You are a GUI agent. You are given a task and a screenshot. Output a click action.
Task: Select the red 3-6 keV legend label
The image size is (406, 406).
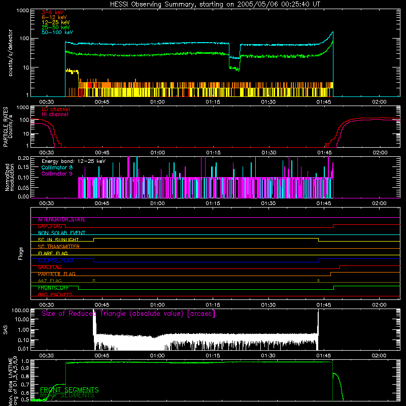click(53, 12)
